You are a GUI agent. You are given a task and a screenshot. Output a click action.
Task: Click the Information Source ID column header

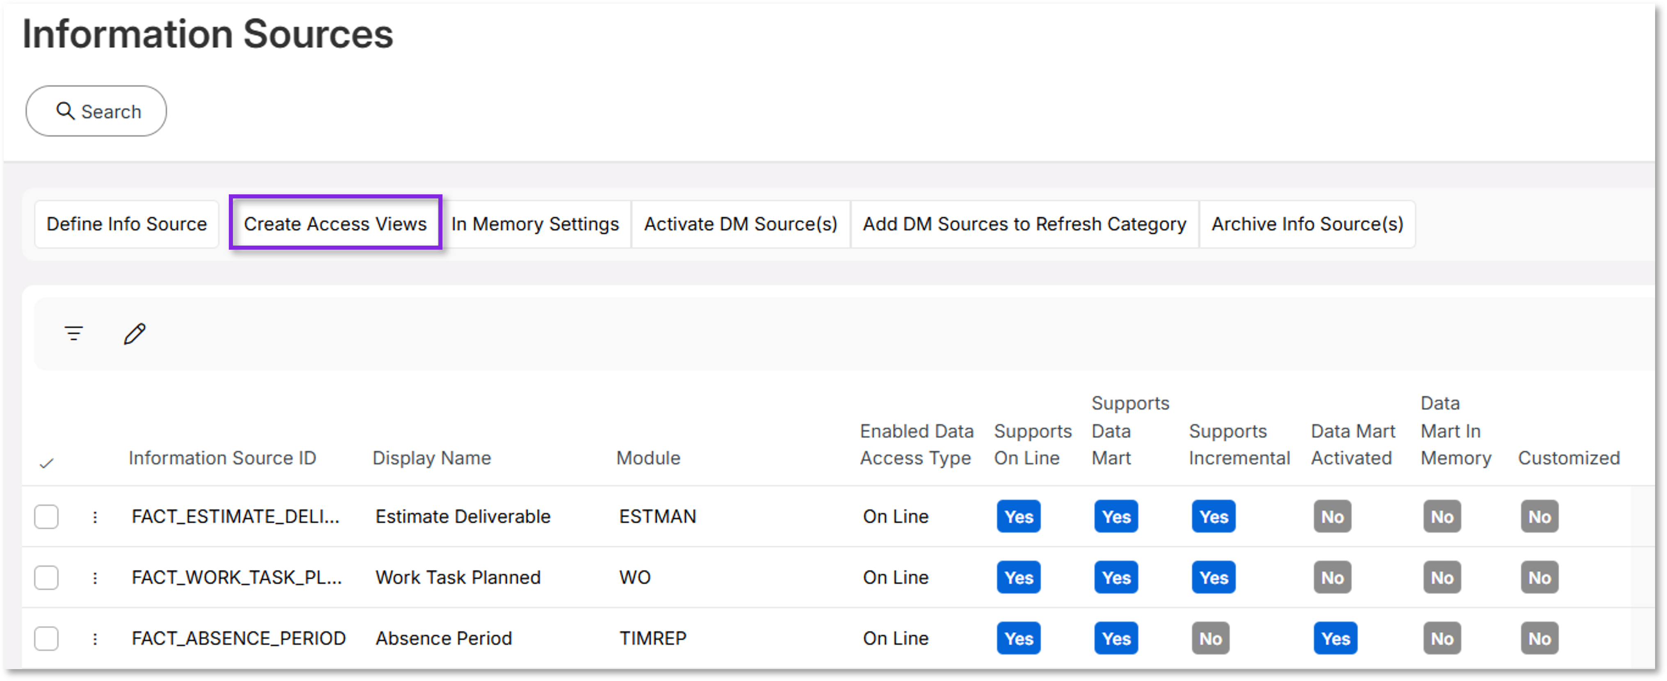223,458
